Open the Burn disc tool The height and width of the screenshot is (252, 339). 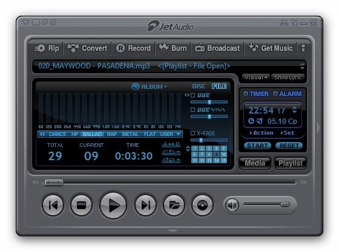pos(173,48)
